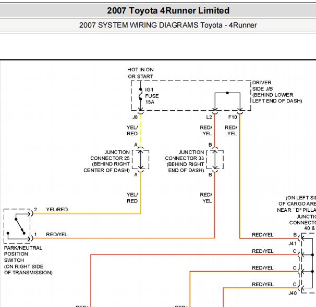Click pin number 2 of Park/Neutral switch
The height and width of the screenshot is (307, 316).
(35, 210)
